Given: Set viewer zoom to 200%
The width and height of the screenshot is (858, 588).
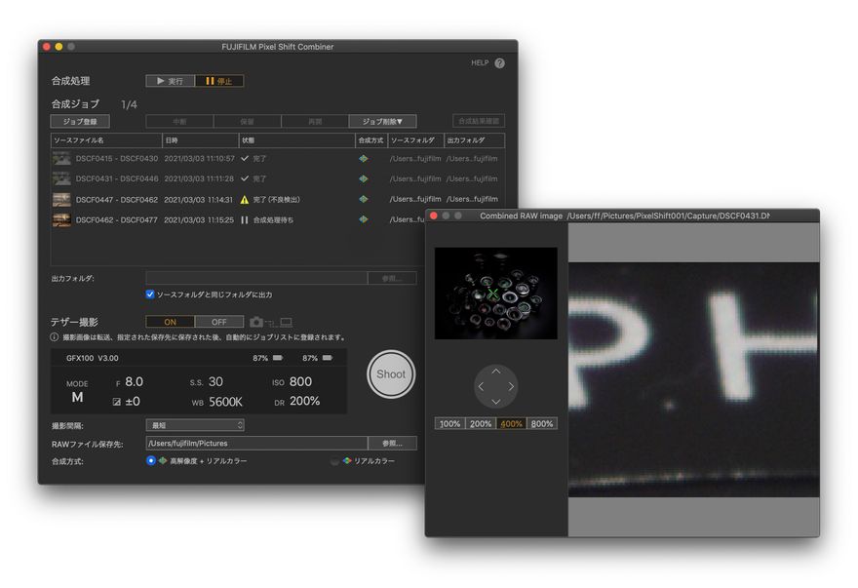Looking at the screenshot, I should [x=481, y=424].
